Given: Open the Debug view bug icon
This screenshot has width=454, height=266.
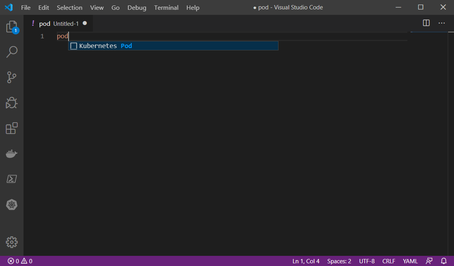Looking at the screenshot, I should (x=12, y=102).
